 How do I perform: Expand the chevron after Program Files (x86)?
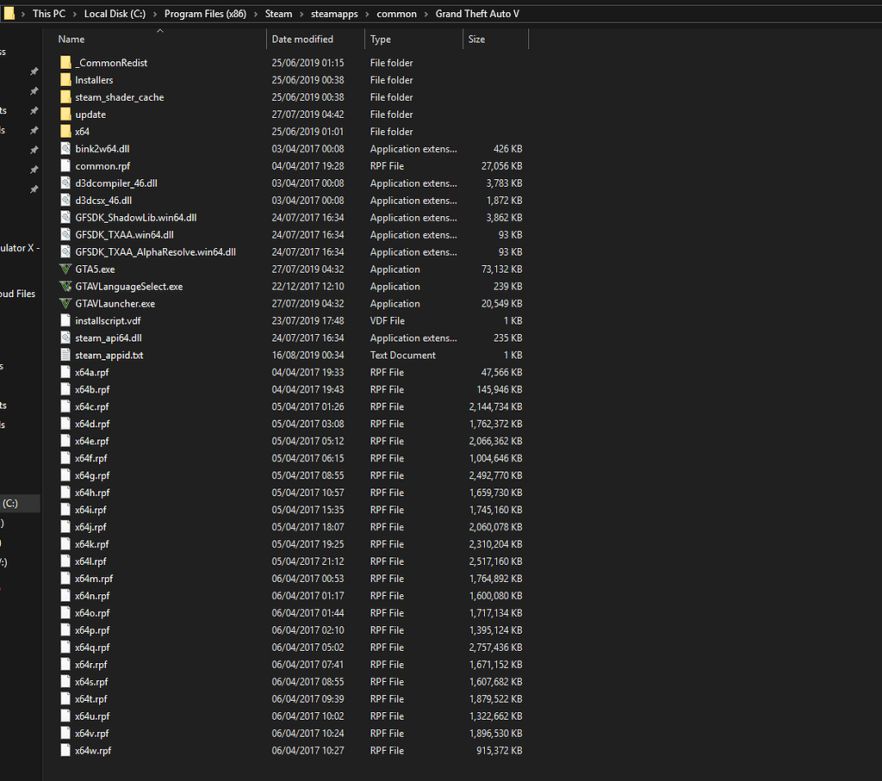[x=255, y=14]
